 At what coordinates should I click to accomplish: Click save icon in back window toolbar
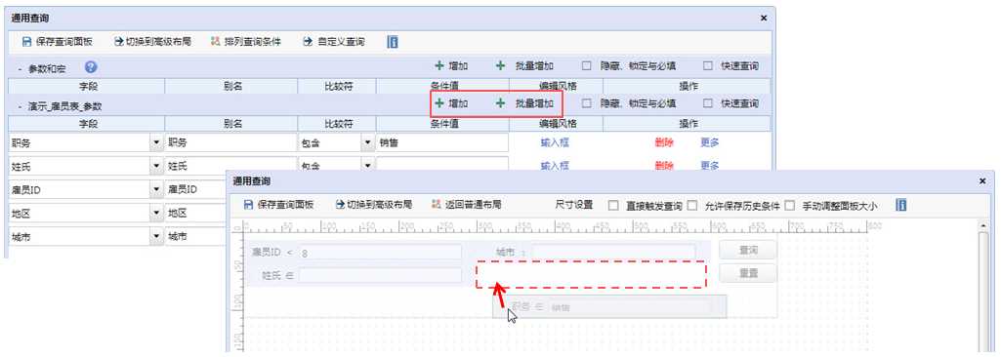[26, 42]
